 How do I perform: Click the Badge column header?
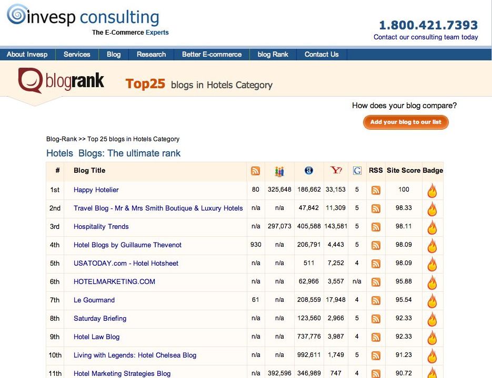pyautogui.click(x=433, y=171)
